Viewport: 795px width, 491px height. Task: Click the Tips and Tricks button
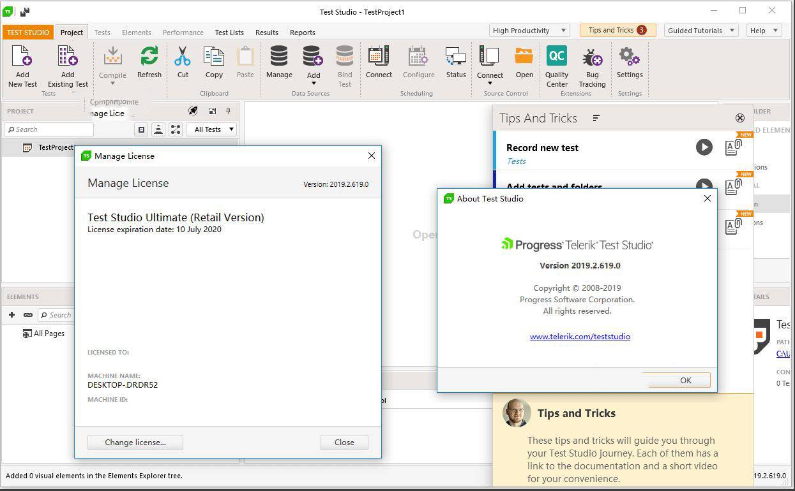617,30
